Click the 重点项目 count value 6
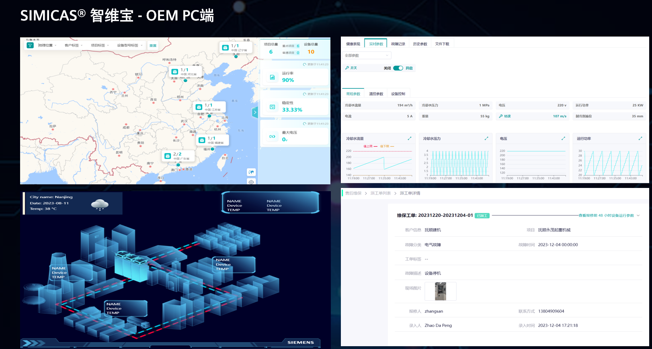 tap(298, 46)
